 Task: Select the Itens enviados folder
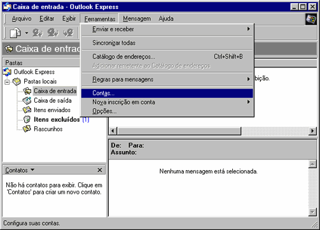(52, 110)
